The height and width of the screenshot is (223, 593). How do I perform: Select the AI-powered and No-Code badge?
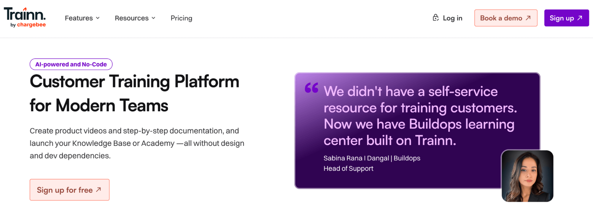tap(71, 64)
